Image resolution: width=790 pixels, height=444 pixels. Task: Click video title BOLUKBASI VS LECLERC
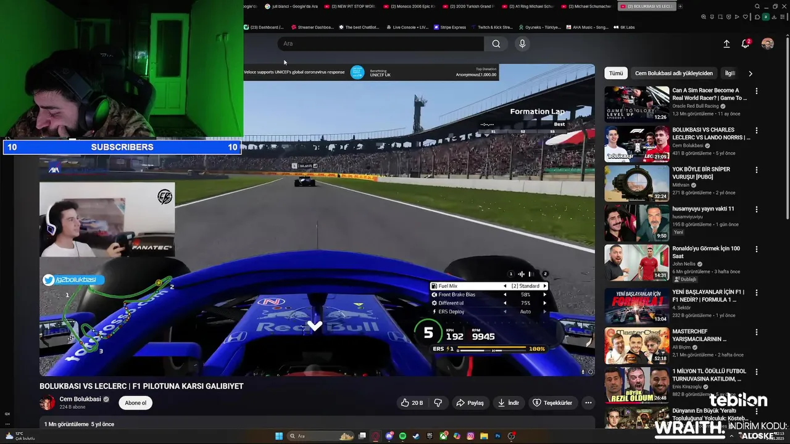141,386
